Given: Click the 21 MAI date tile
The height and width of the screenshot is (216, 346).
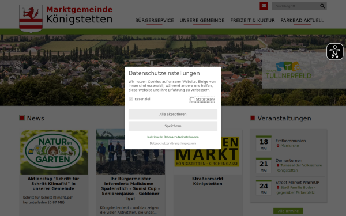Looking at the screenshot, I should click(x=264, y=165).
